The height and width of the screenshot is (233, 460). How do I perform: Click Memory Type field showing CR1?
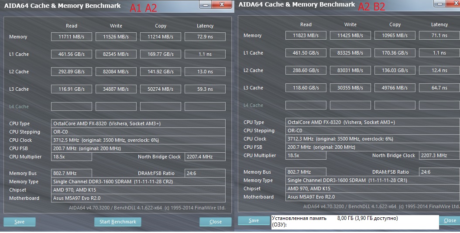click(373, 180)
